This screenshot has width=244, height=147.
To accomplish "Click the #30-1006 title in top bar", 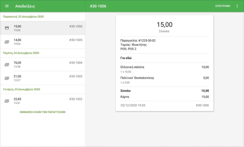I will tap(98, 6).
